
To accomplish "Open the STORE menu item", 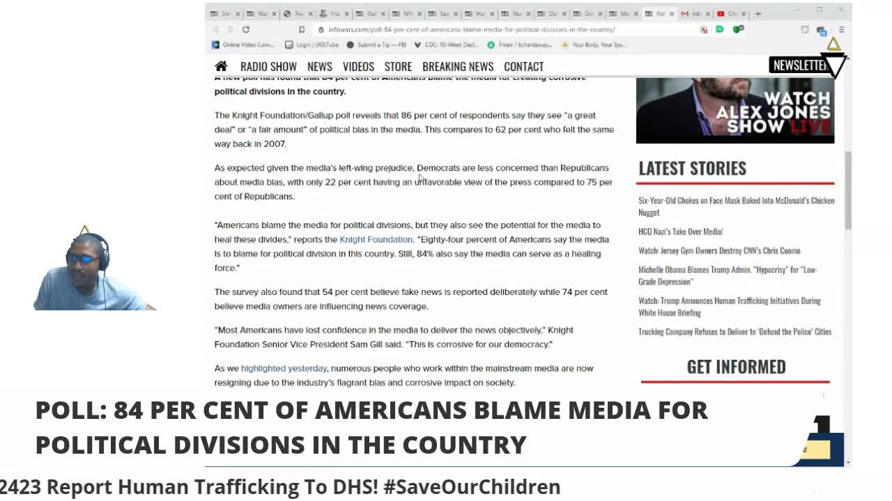I will tap(398, 66).
